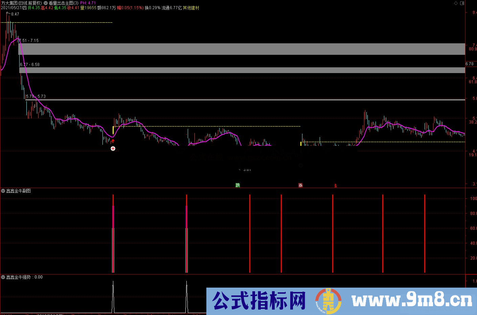Click the divider between main chart and sub-chart
Image resolution: width=477 pixels, height=315 pixels.
pyautogui.click(x=237, y=188)
